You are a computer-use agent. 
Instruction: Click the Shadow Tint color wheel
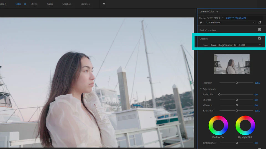tap(218, 125)
